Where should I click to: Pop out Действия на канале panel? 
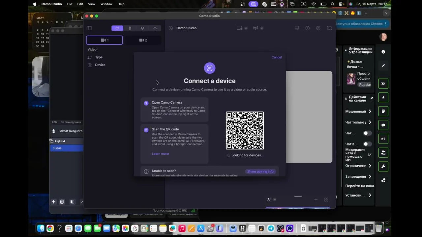(x=372, y=98)
